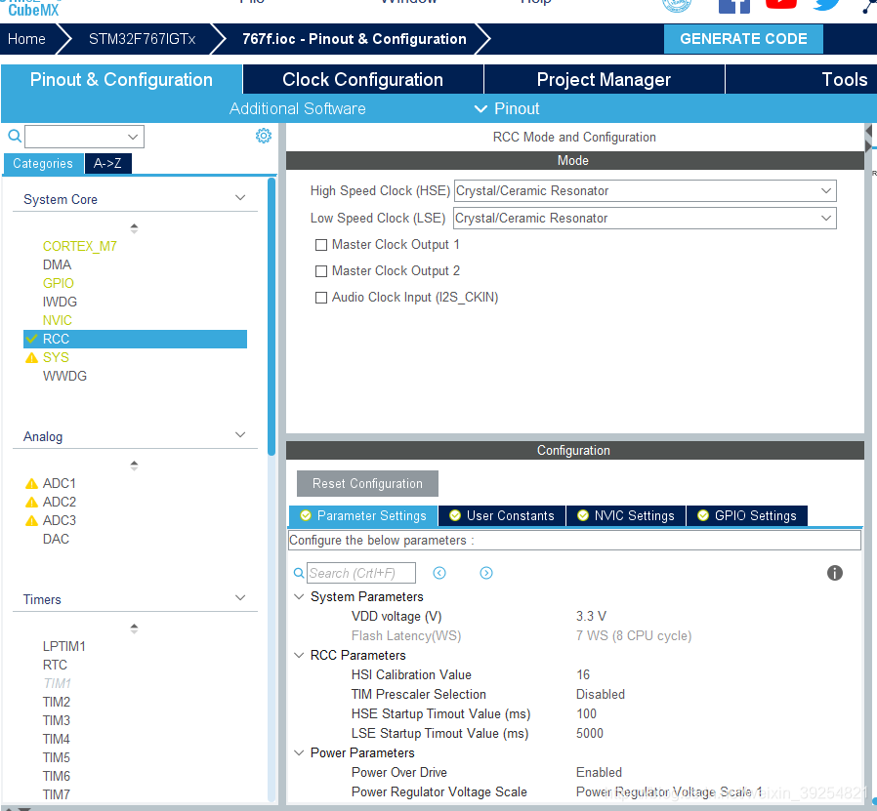Open the Pinout dropdown menu
Screen dimensions: 877x811
coord(507,108)
